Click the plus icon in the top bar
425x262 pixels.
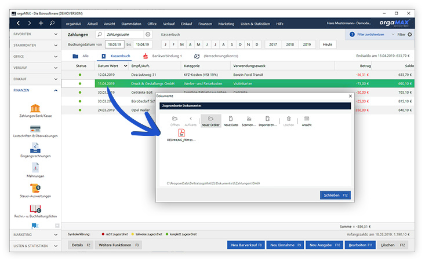tap(41, 23)
